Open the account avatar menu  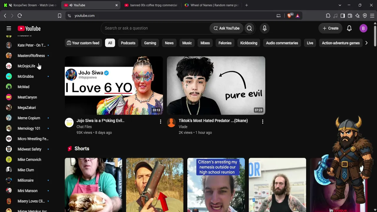tap(363, 28)
